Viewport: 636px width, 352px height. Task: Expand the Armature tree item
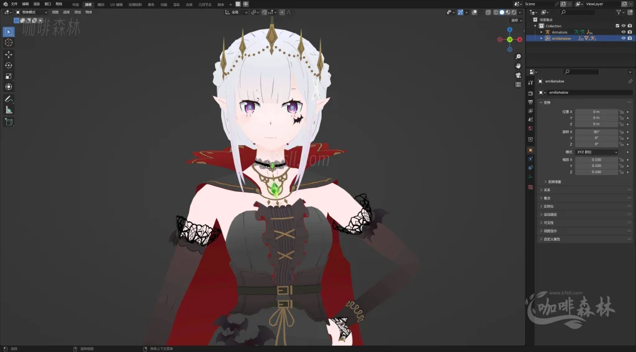point(542,32)
